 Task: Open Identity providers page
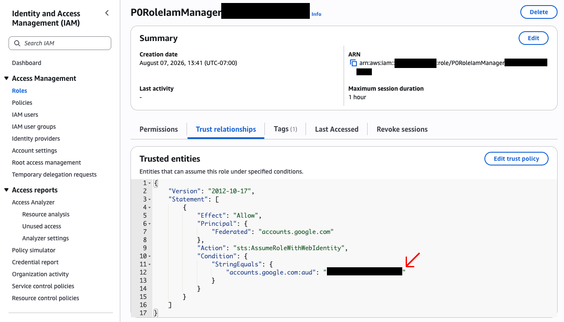tap(36, 139)
